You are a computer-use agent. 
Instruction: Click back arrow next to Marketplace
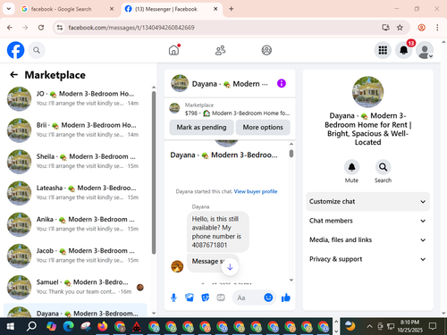[x=13, y=75]
